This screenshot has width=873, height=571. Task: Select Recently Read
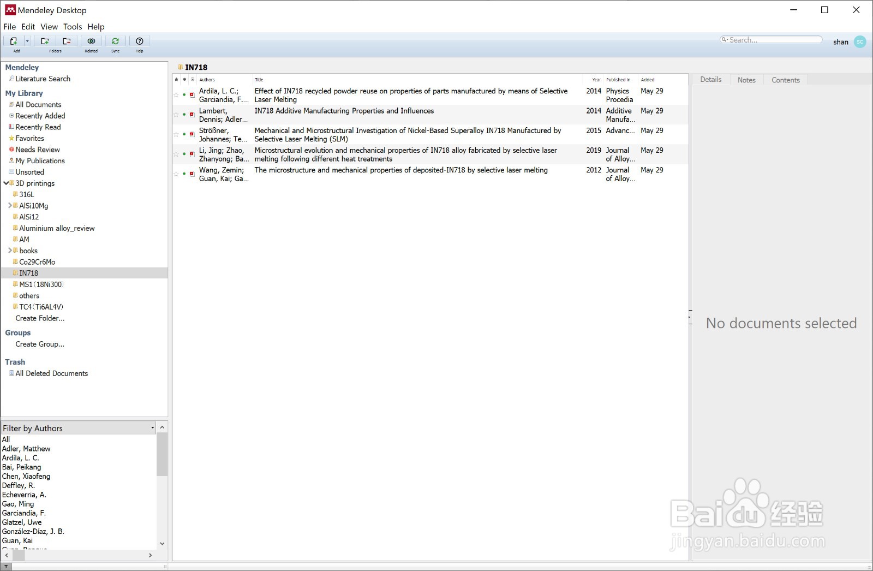pyautogui.click(x=38, y=127)
